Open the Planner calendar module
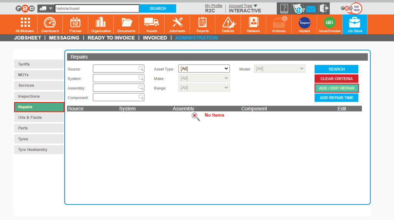 click(x=75, y=25)
